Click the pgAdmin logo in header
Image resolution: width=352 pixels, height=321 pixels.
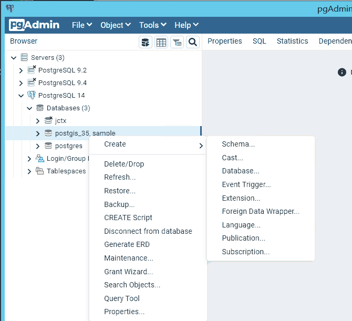point(34,25)
